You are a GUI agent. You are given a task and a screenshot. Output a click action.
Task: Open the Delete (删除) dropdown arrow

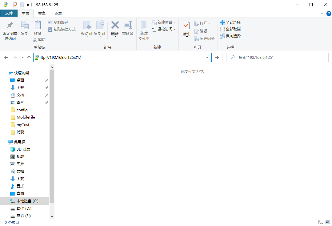pyautogui.click(x=115, y=37)
